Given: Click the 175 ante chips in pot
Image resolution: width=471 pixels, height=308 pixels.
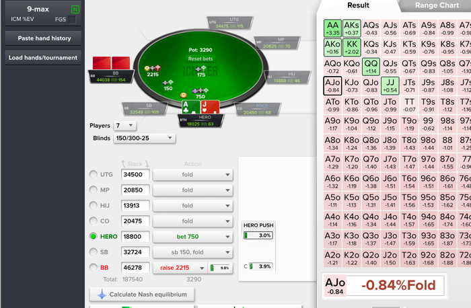Looking at the screenshot, I should [201, 72].
